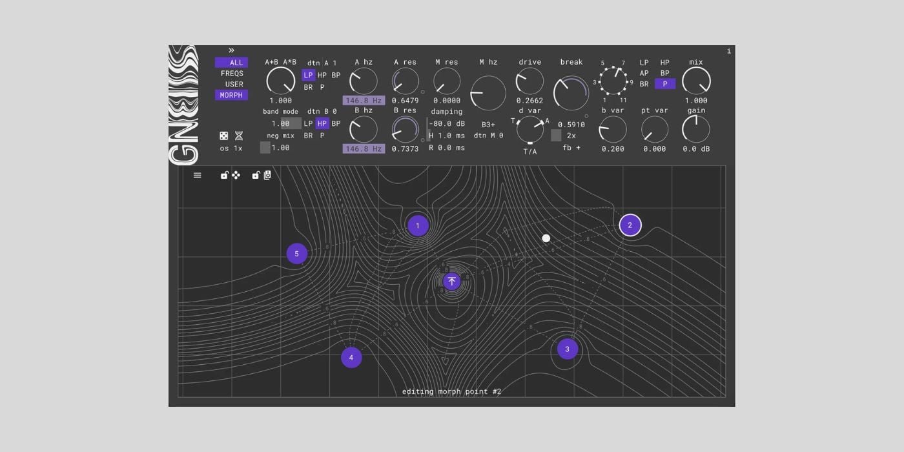Image resolution: width=904 pixels, height=452 pixels.
Task: Click the dice randomize icon
Action: point(223,136)
